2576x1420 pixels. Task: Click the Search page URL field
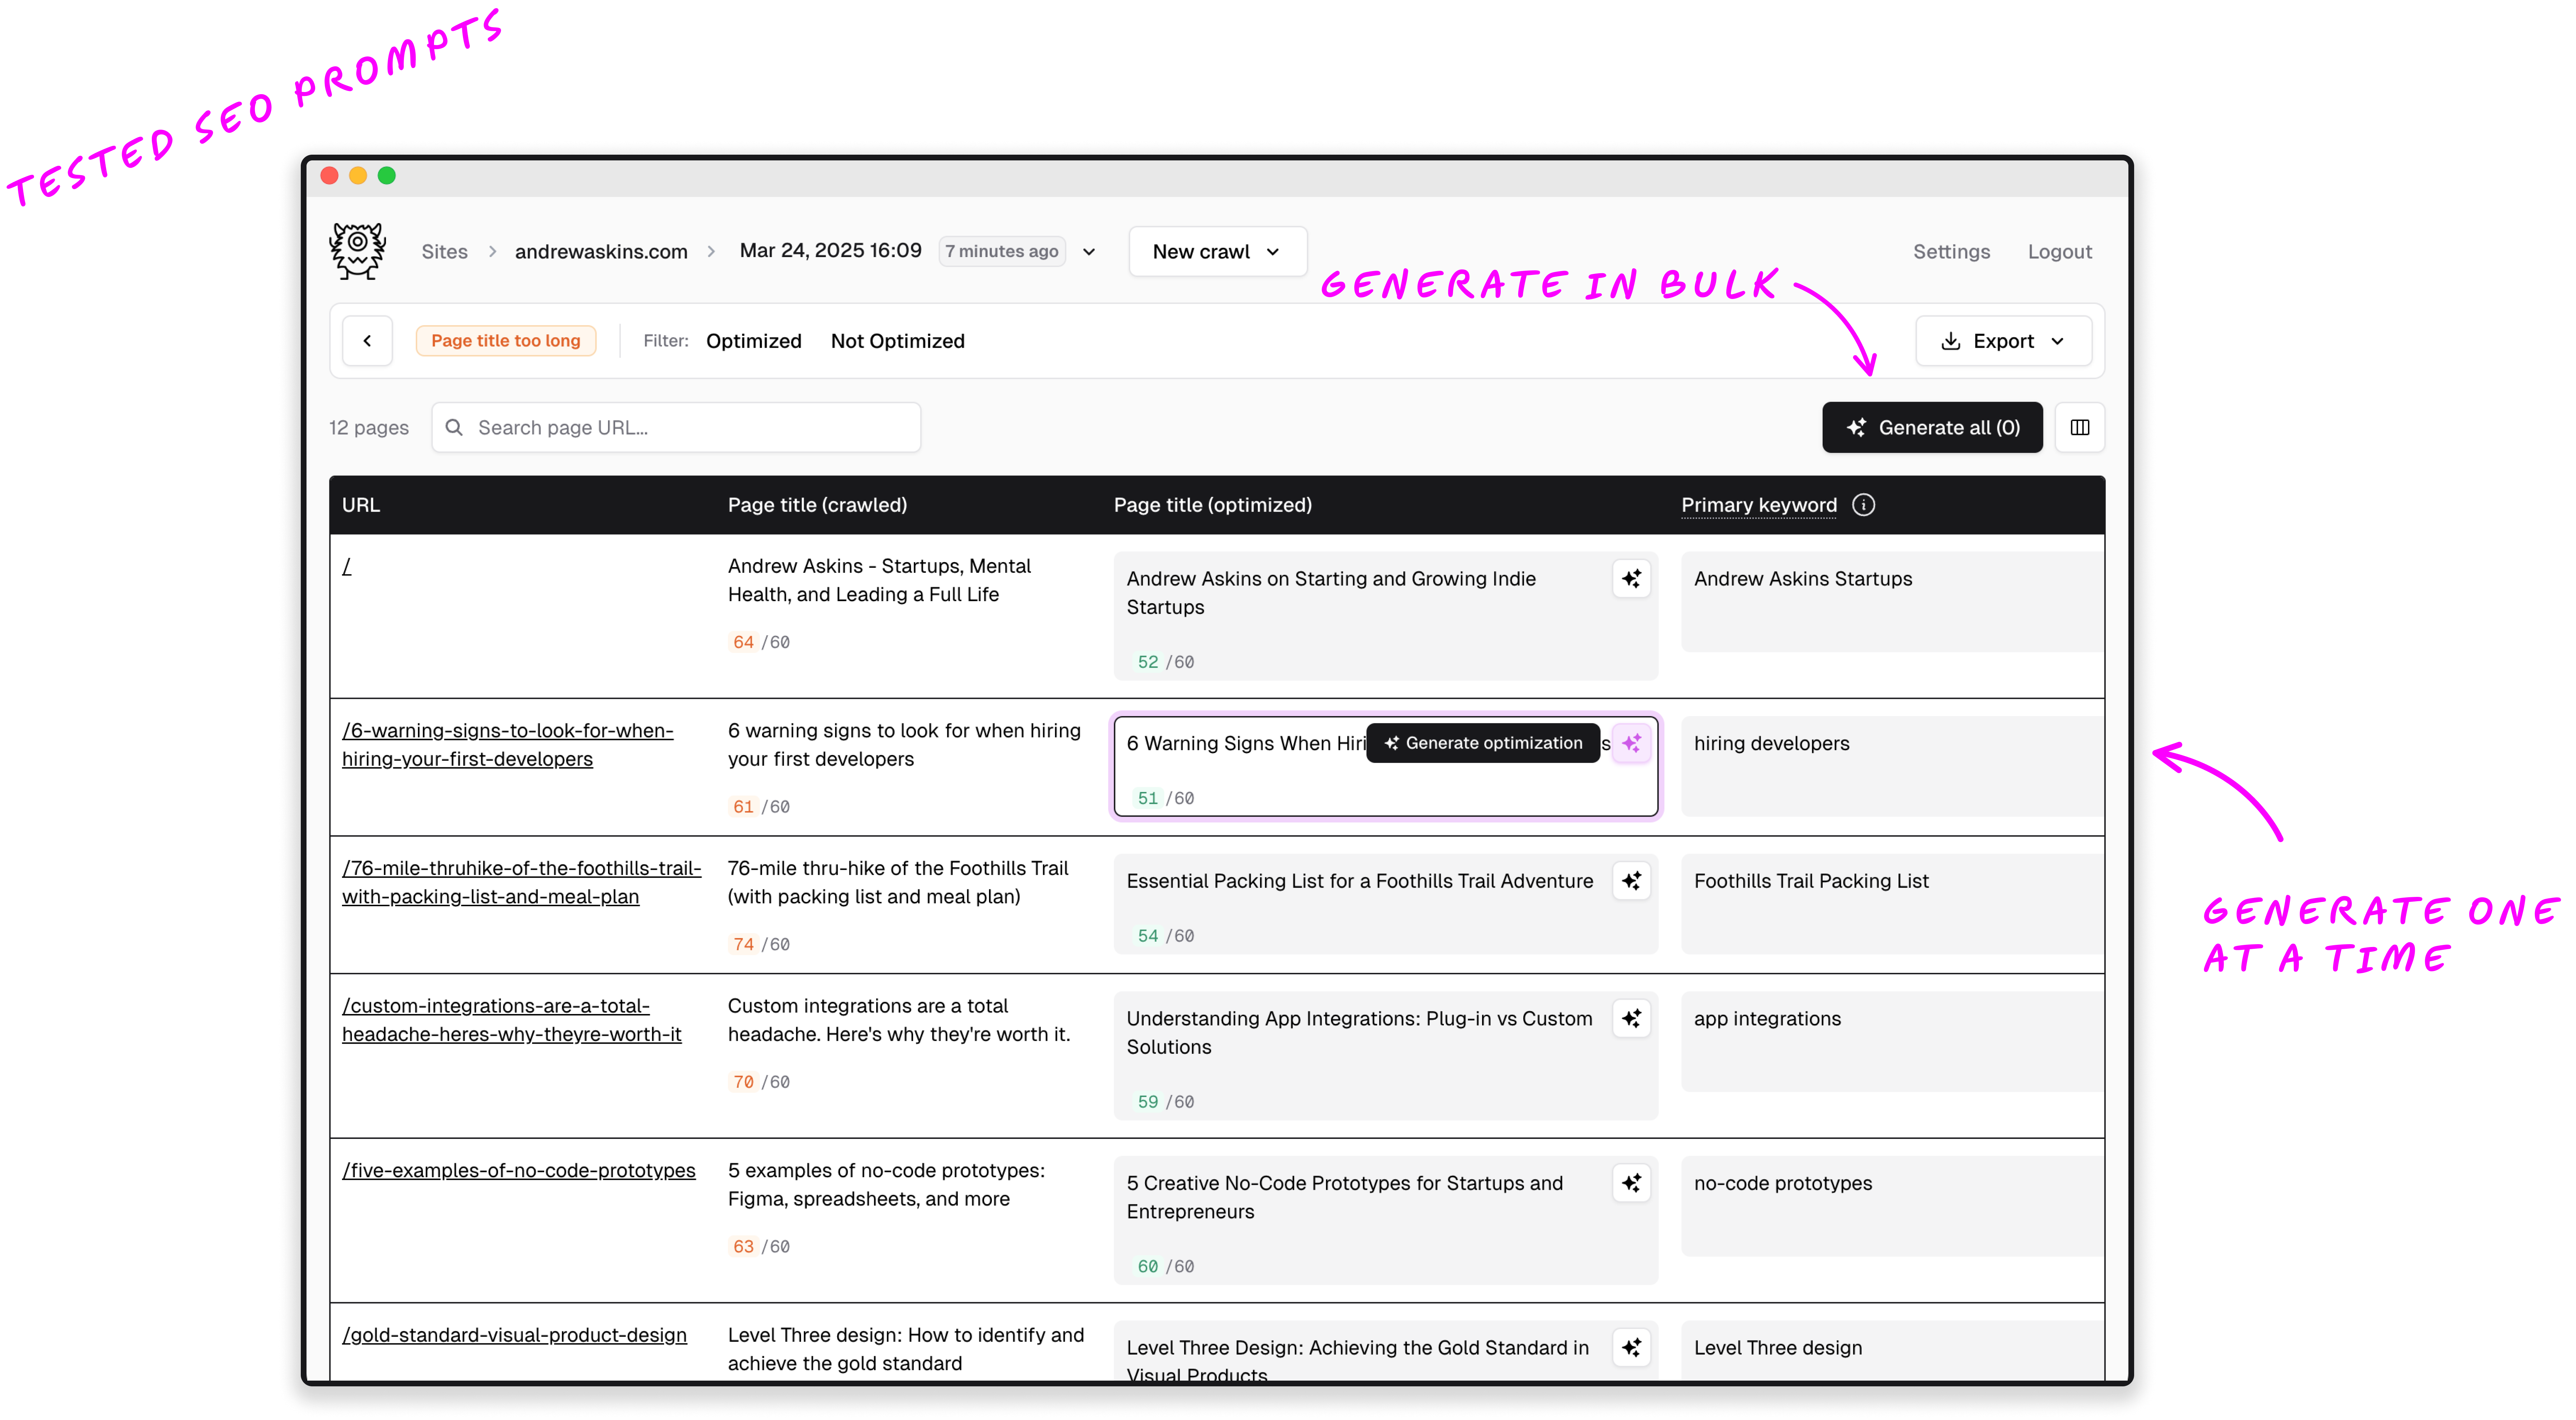[x=676, y=427]
